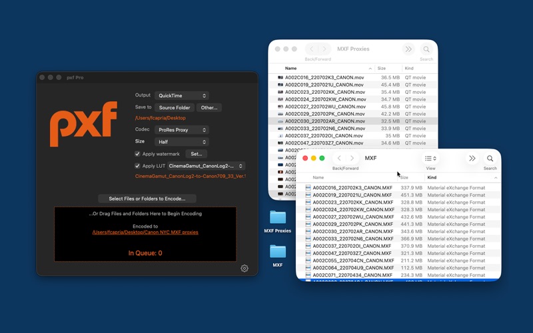The width and height of the screenshot is (533, 333).
Task: Select A002C024_220702KW_CANON.mov
Action: [353, 99]
